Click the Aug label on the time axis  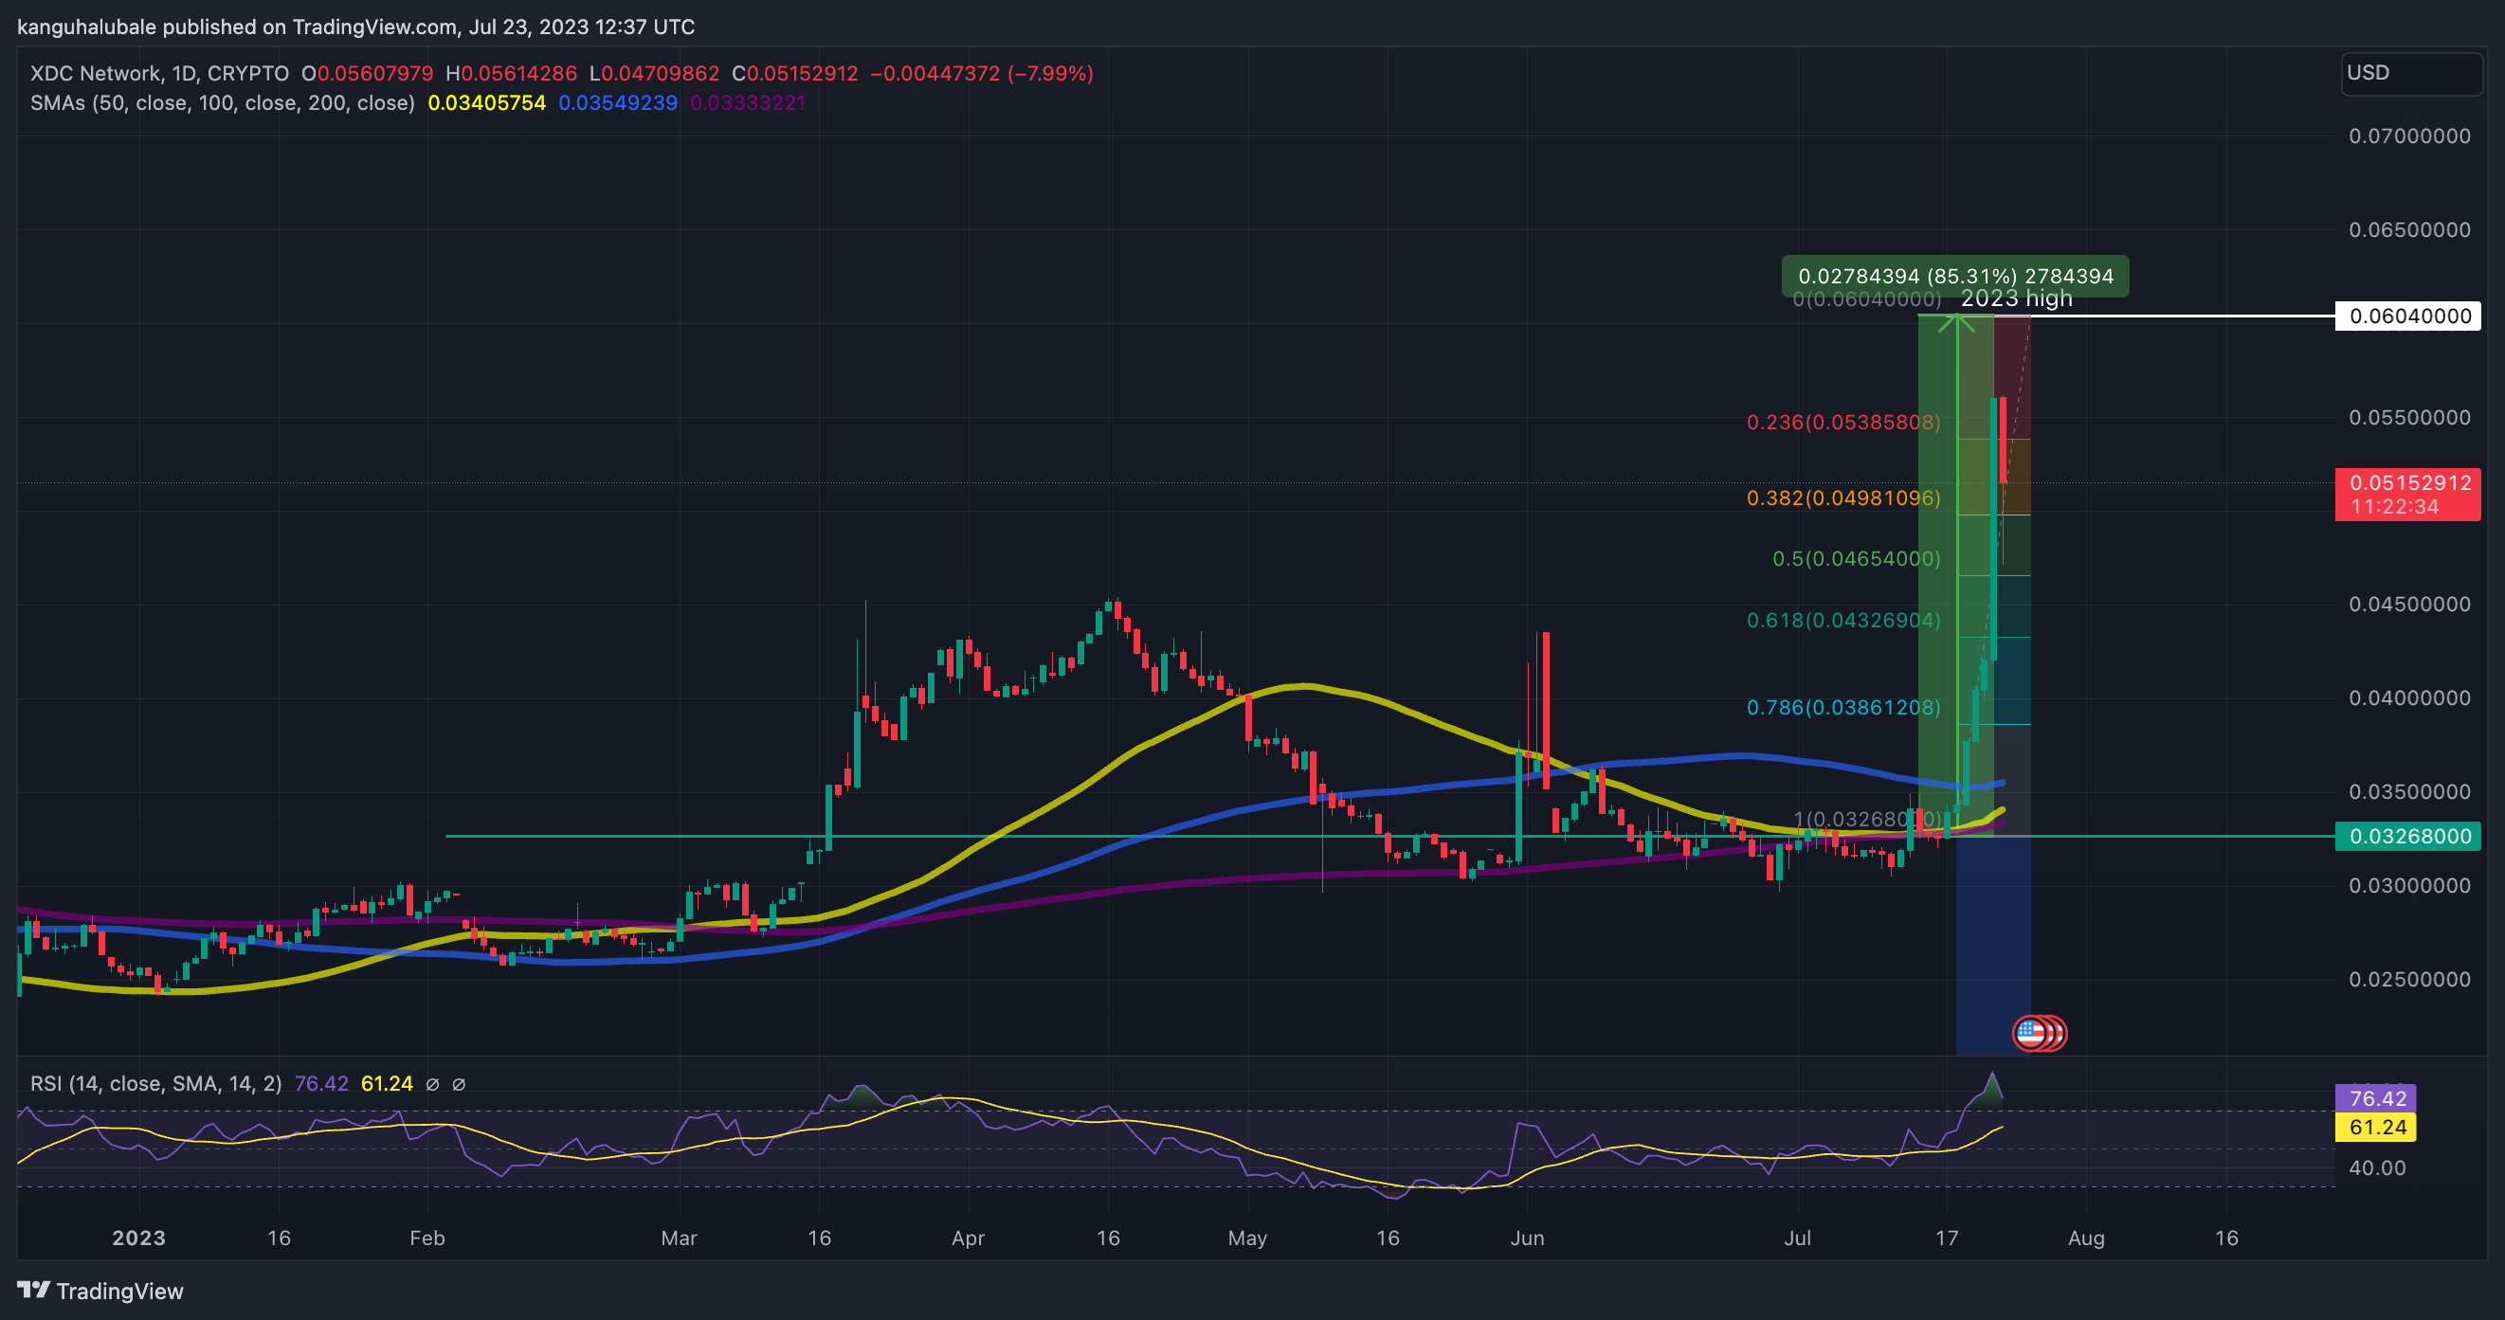point(2086,1239)
